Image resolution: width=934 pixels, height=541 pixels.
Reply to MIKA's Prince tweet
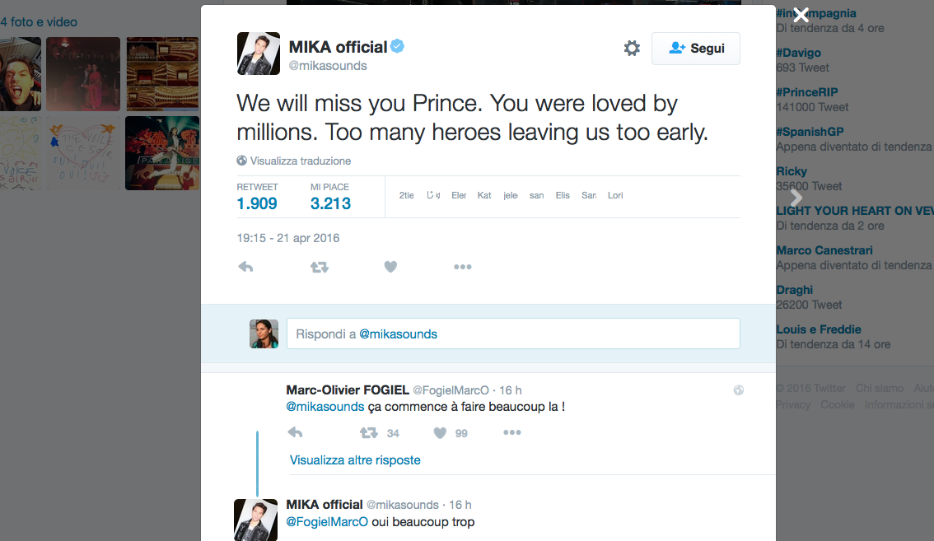245,267
